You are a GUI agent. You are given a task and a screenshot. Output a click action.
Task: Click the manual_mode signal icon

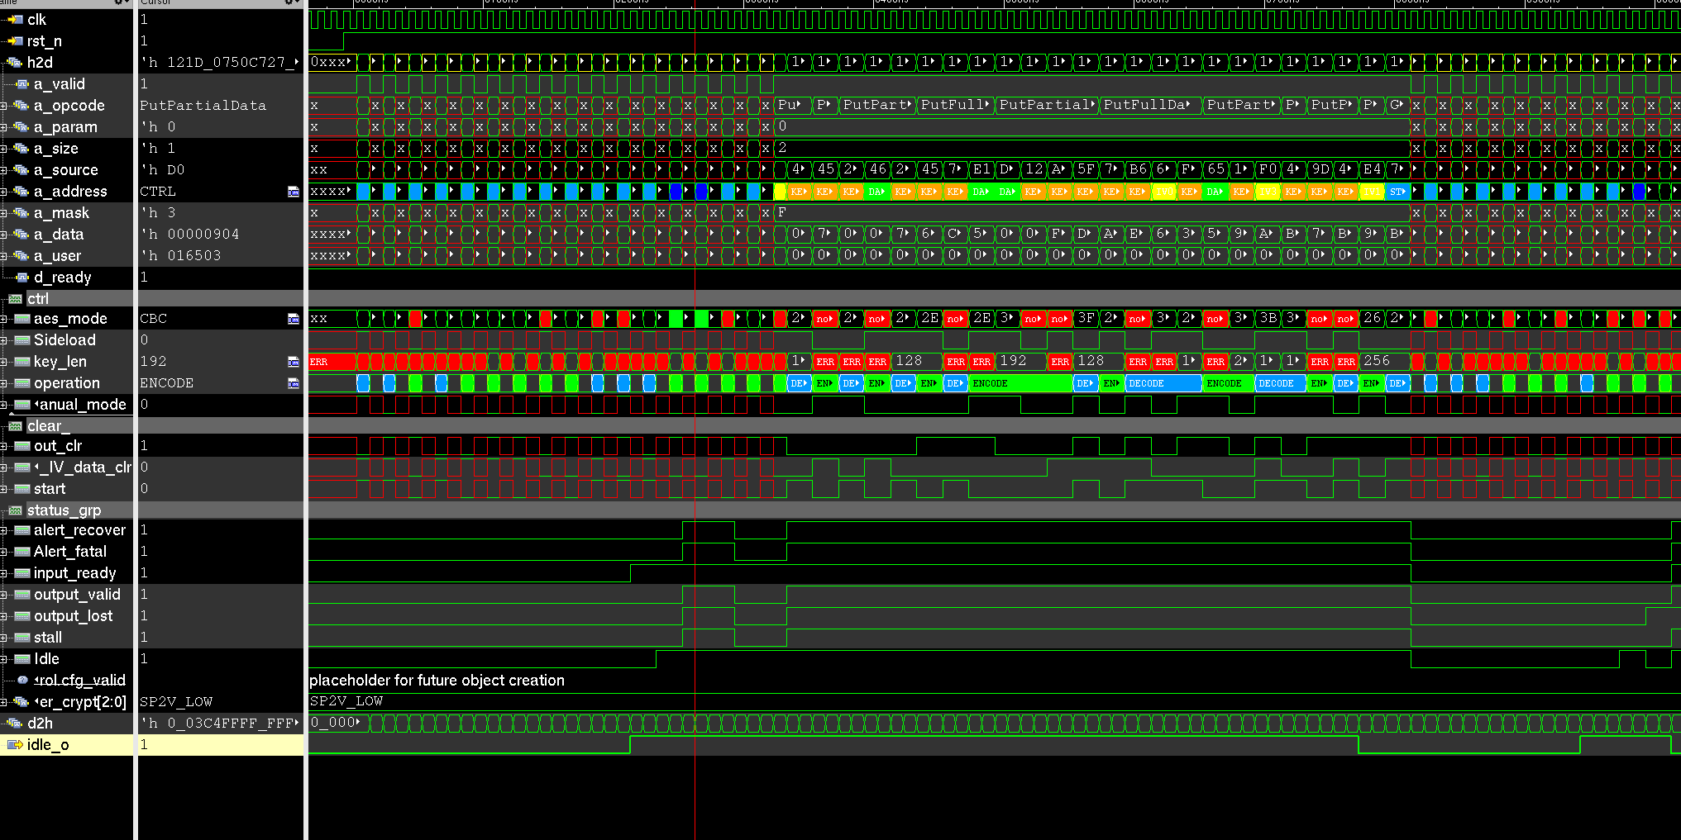22,404
